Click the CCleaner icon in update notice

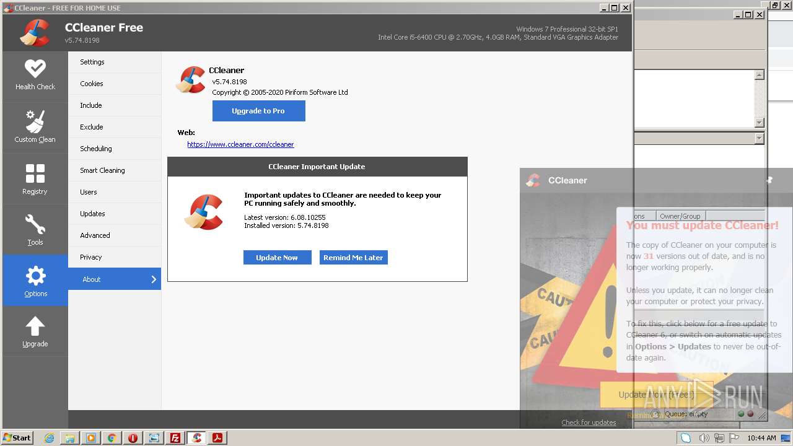click(x=204, y=212)
